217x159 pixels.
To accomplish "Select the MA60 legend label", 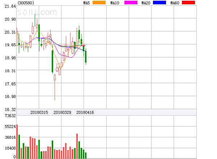I will tap(175, 3).
